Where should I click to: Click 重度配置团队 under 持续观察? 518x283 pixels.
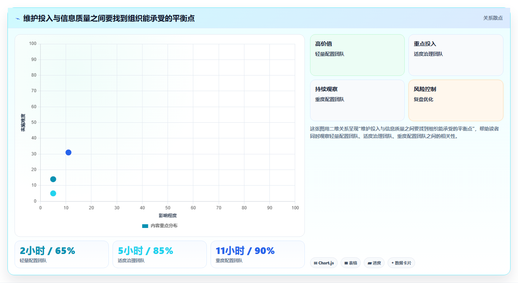coord(330,99)
